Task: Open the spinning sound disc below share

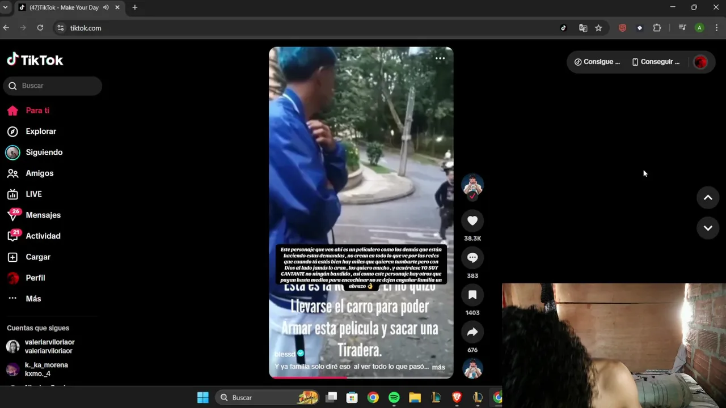Action: pos(472,369)
